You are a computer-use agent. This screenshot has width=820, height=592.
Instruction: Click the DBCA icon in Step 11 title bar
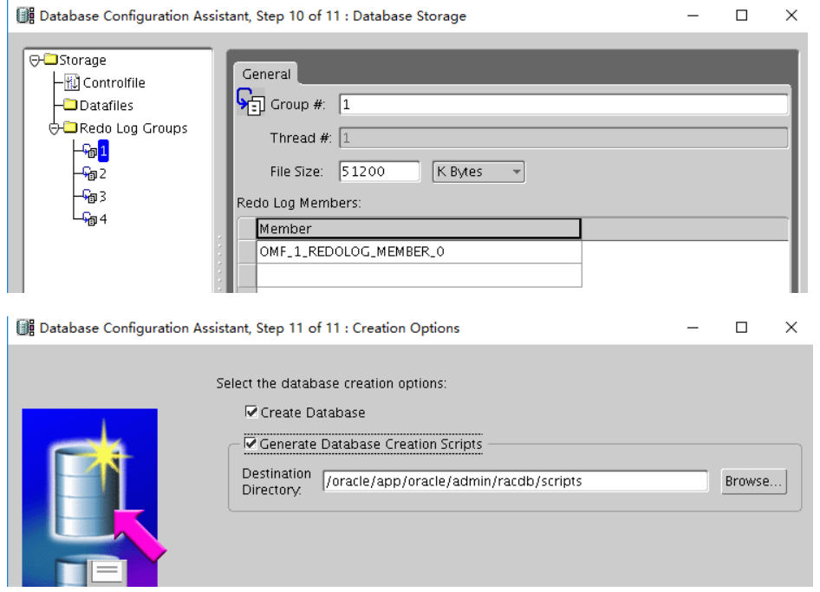coord(25,328)
